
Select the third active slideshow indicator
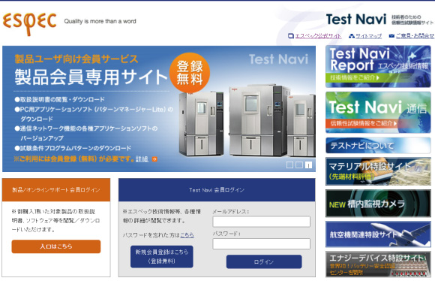click(308, 165)
